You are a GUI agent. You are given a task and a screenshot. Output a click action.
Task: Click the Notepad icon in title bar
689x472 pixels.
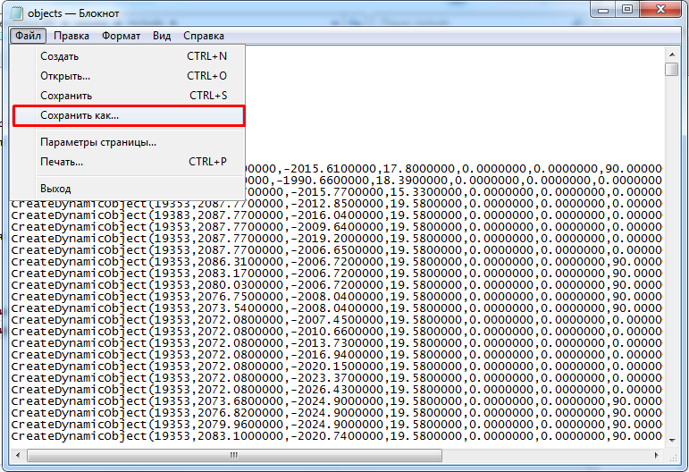tap(16, 13)
